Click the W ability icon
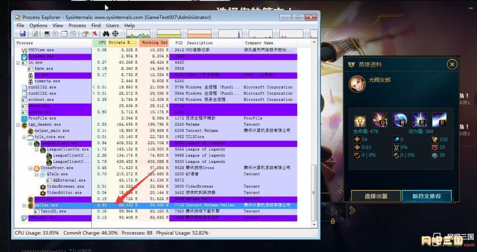 tap(400, 120)
